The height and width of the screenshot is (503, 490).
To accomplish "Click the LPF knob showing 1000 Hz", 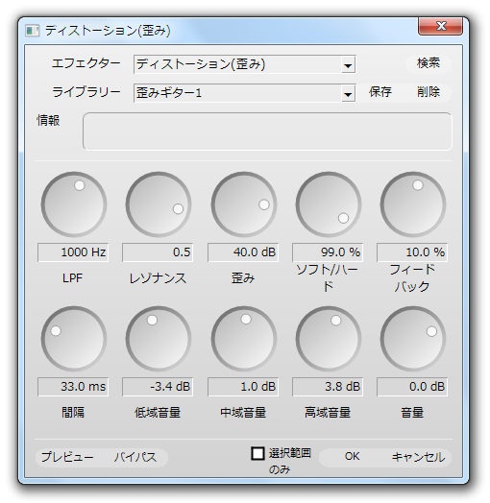I will click(x=74, y=204).
